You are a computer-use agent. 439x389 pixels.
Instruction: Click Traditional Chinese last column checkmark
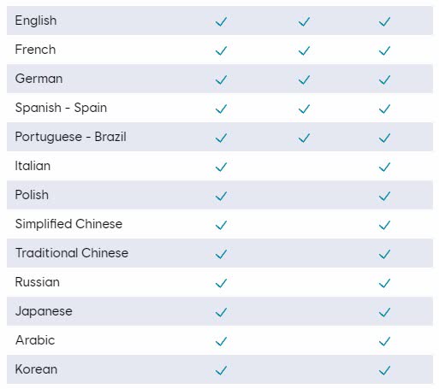tap(384, 254)
